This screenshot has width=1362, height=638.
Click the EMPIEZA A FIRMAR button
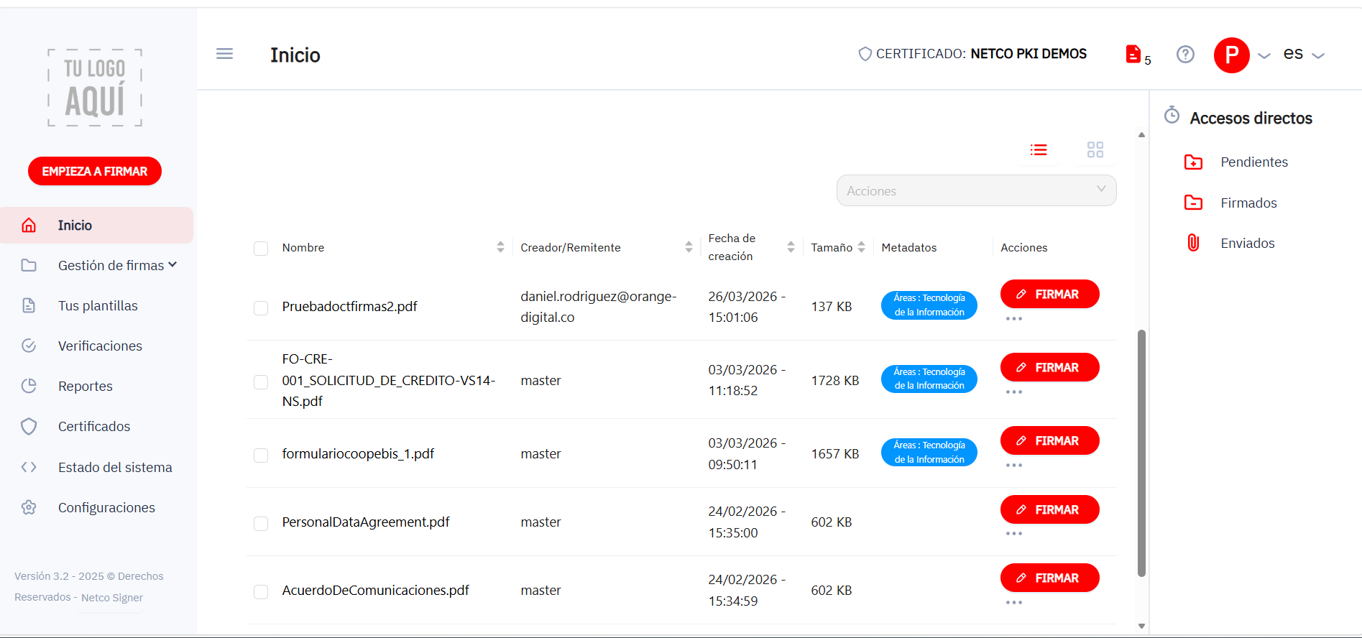95,171
